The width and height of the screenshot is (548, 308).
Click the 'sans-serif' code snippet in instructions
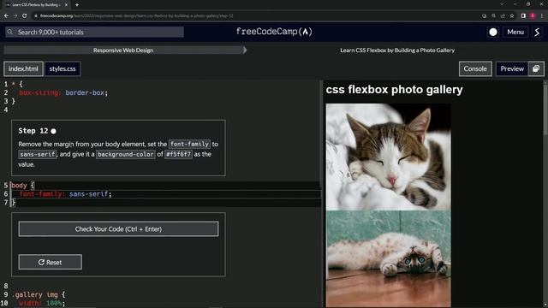click(x=38, y=154)
